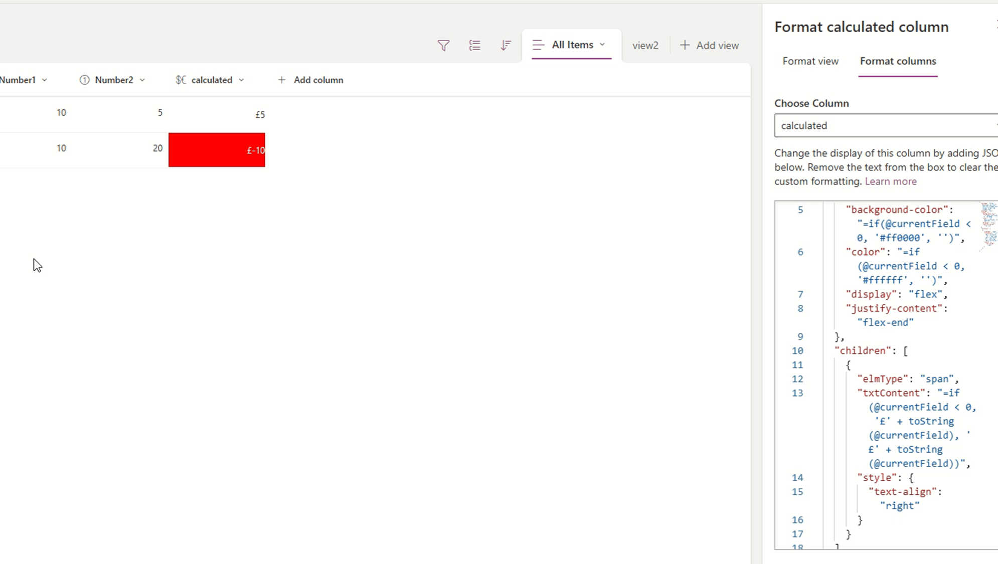Screen dimensions: 998x564
Task: Click the calculated column currency icon
Action: coord(181,80)
